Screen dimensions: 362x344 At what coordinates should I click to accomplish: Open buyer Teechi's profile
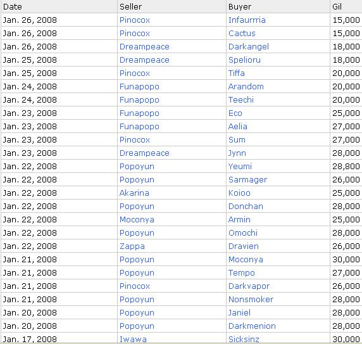240,100
